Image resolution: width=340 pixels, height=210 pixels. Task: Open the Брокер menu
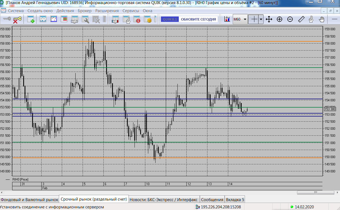[x=85, y=11]
